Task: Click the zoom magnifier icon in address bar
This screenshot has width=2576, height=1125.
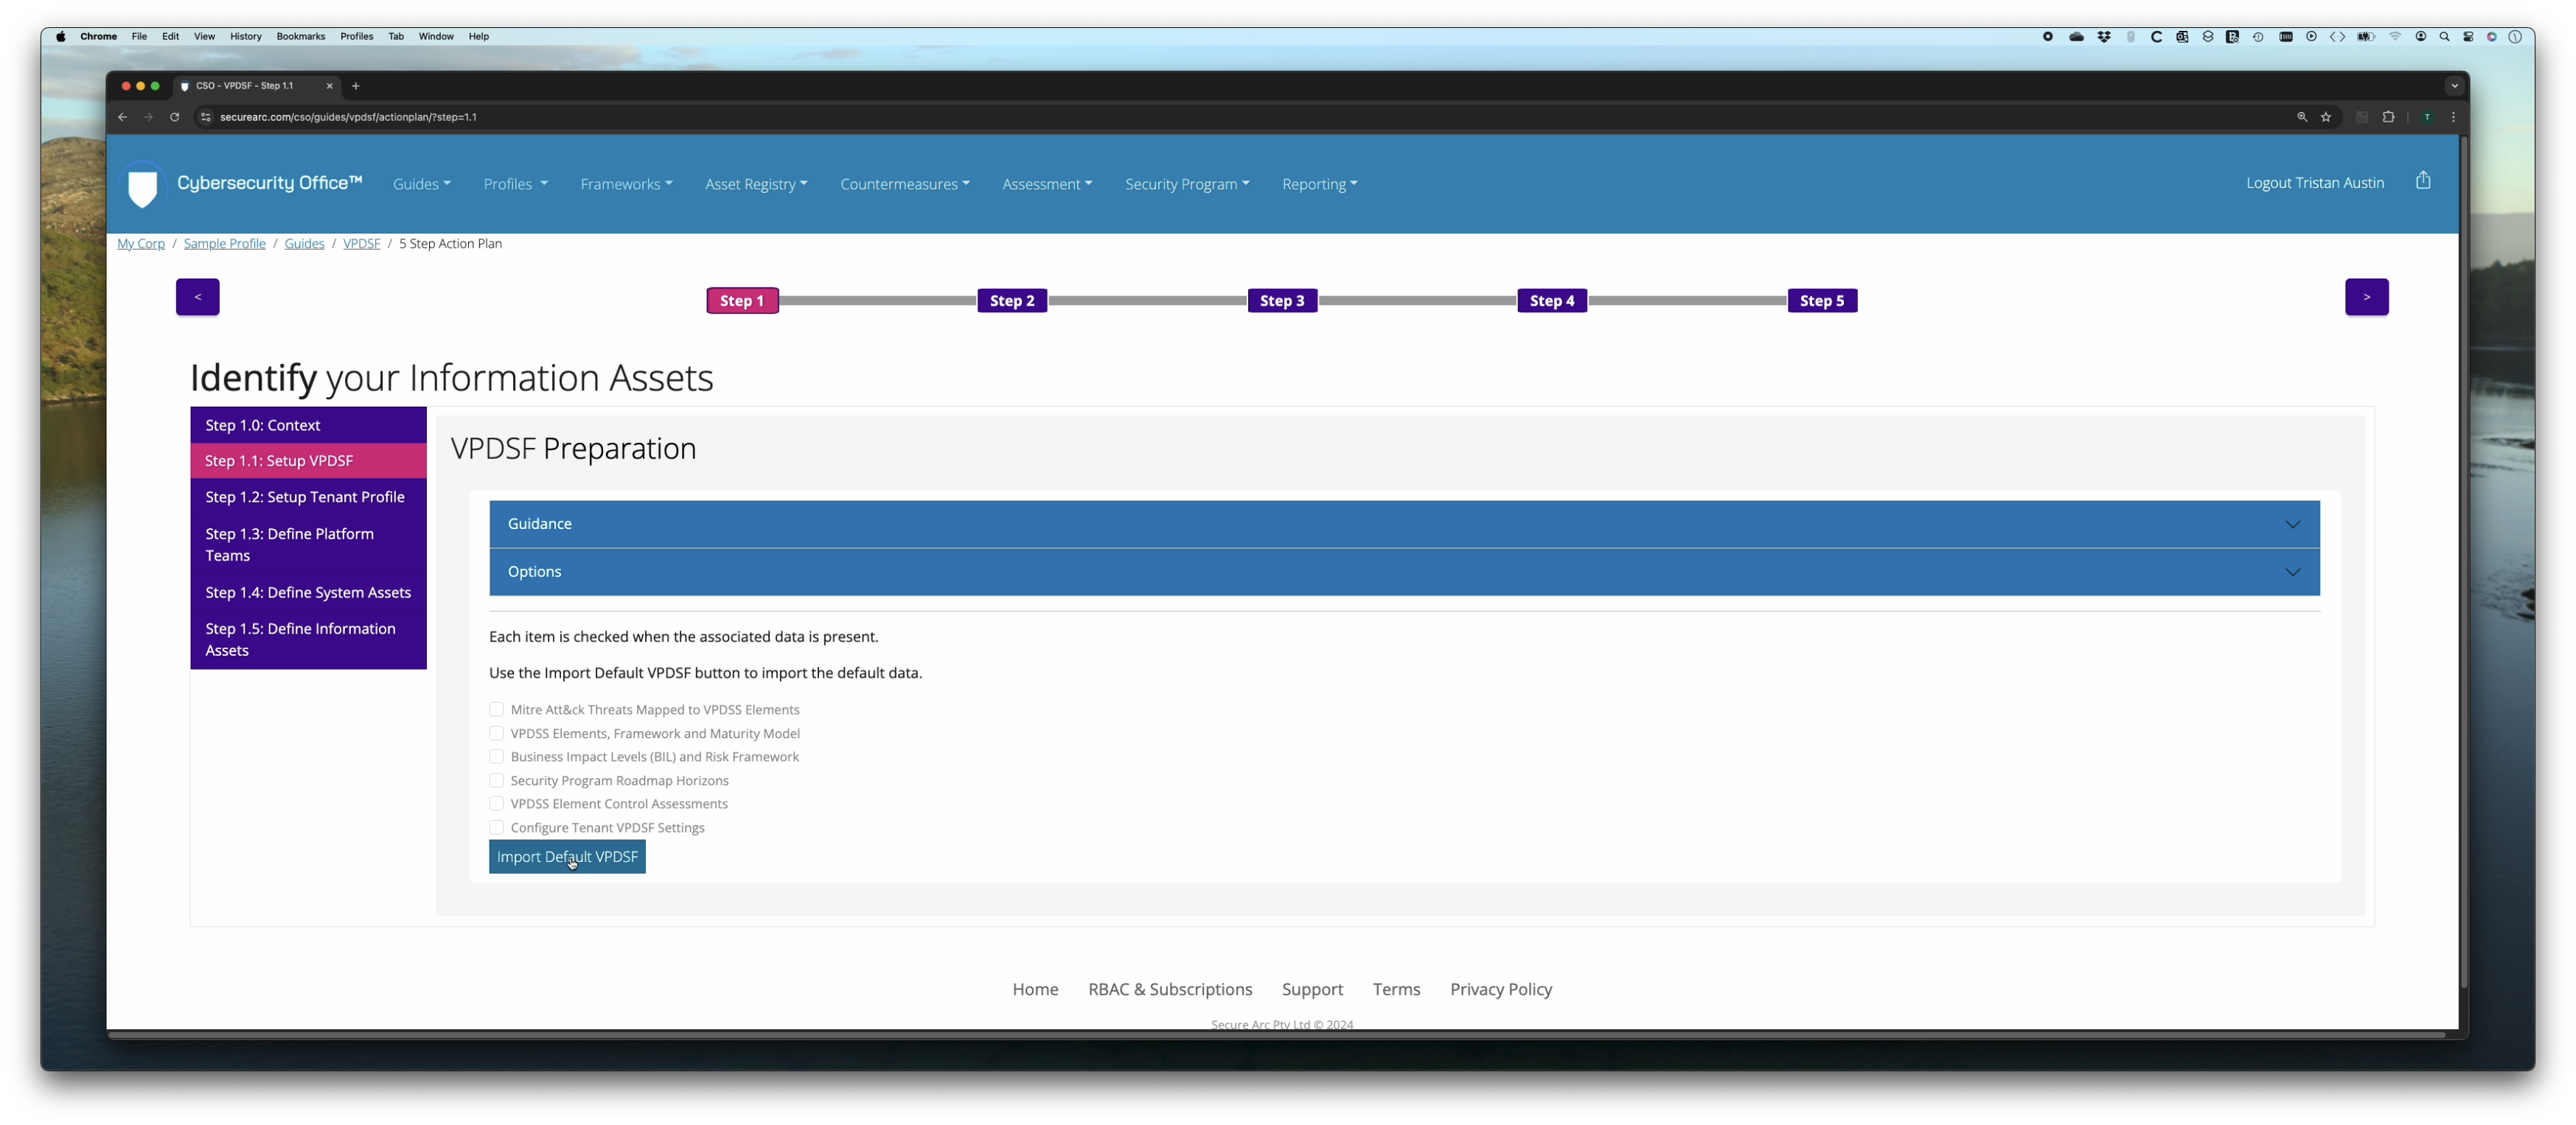Action: click(2302, 117)
